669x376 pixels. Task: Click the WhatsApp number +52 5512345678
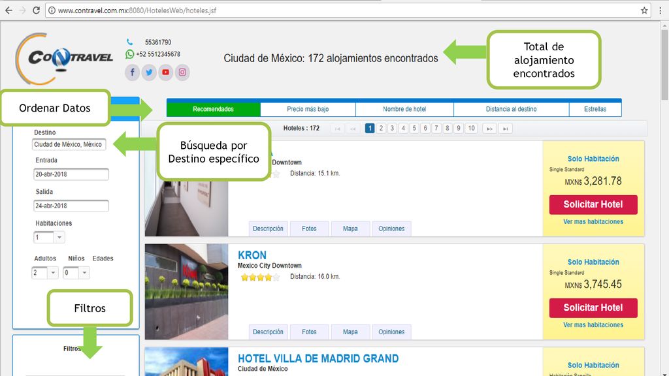(158, 54)
